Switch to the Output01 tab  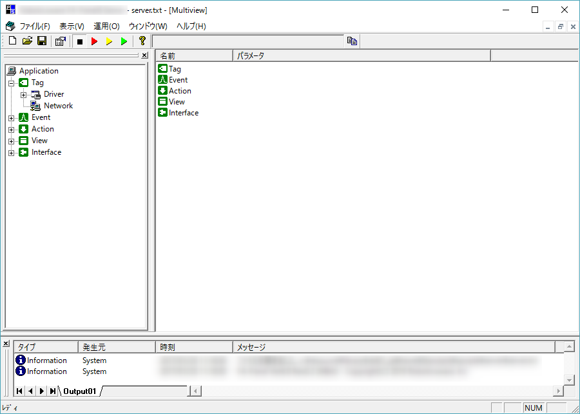tap(79, 391)
